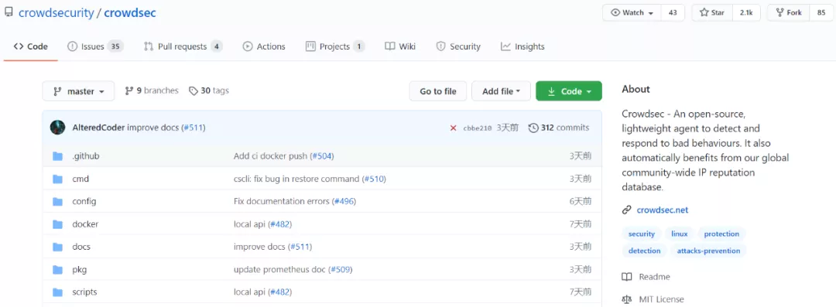Click the link icon beside crowdsec.net
The height and width of the screenshot is (307, 836).
[627, 210]
